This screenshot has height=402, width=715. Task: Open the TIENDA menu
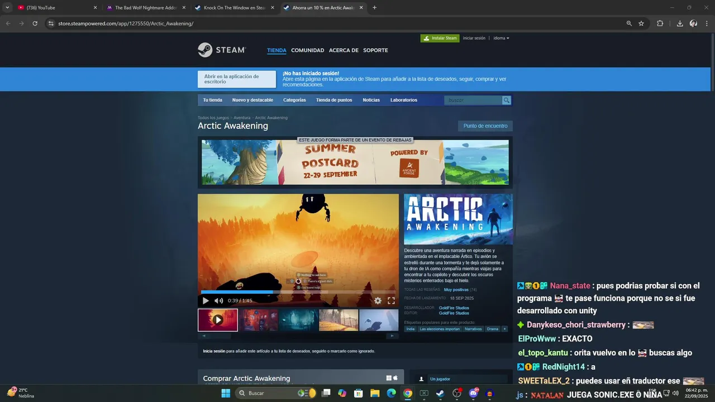tap(277, 50)
